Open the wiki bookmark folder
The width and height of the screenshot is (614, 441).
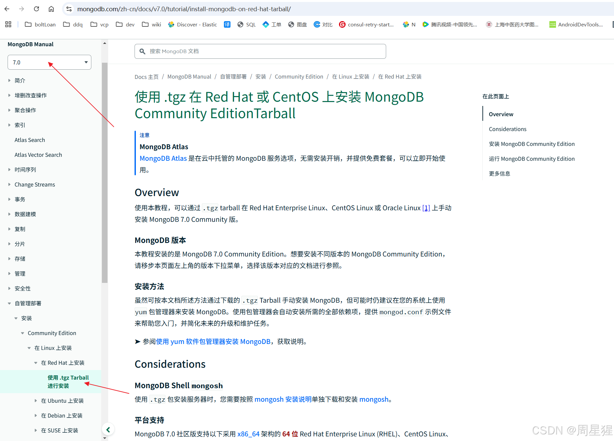point(151,24)
